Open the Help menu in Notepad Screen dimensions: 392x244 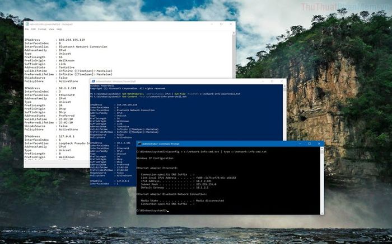click(59, 29)
